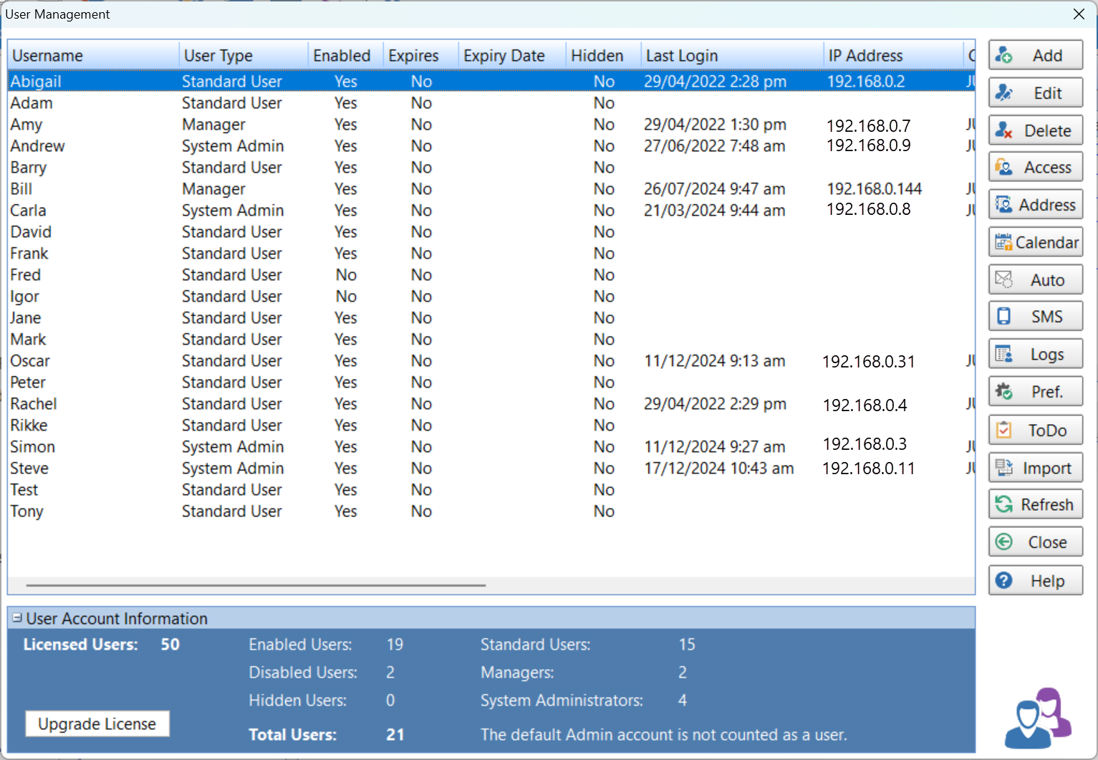Click the Upgrade License button
Image resolution: width=1098 pixels, height=760 pixels.
coord(97,723)
